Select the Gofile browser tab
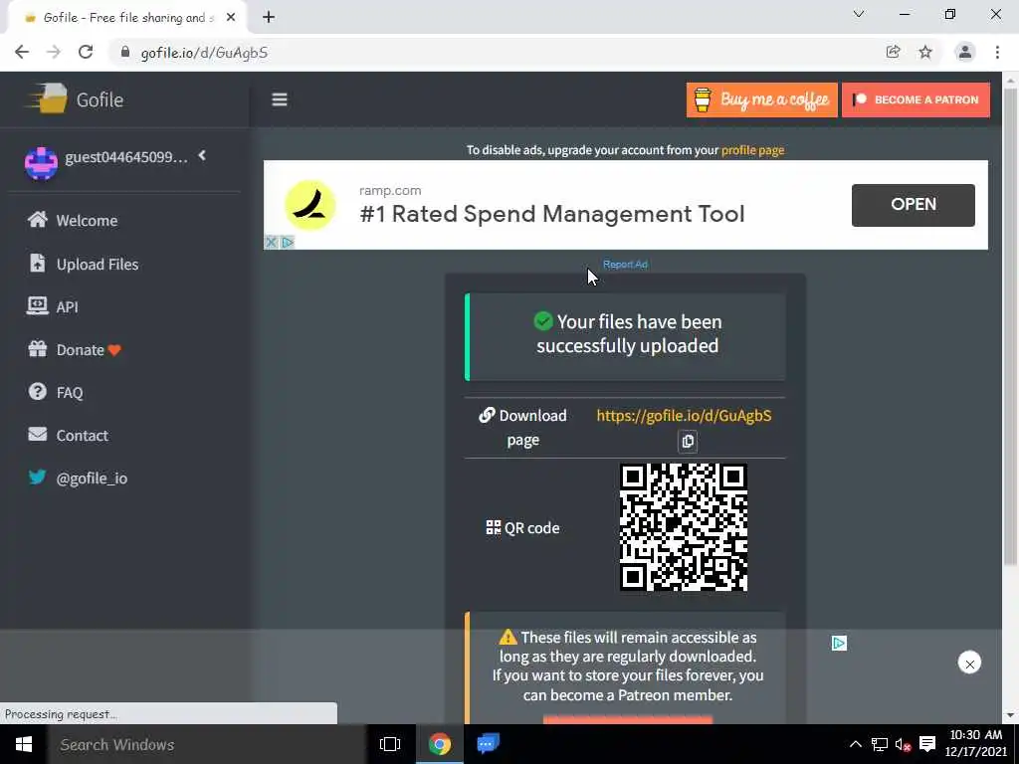The width and height of the screenshot is (1019, 764). point(126,18)
